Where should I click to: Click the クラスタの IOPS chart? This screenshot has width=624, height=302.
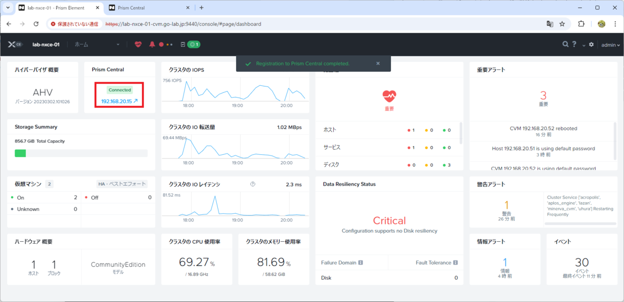coord(235,91)
